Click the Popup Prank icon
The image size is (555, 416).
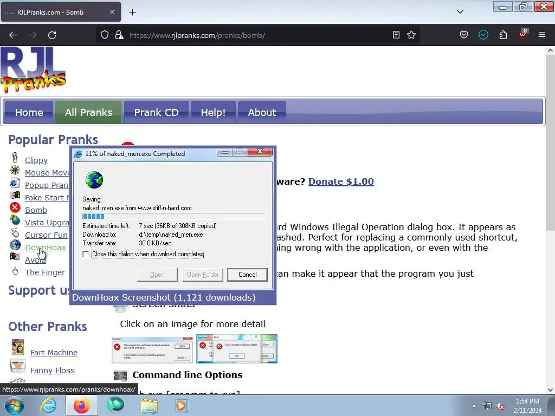click(15, 183)
